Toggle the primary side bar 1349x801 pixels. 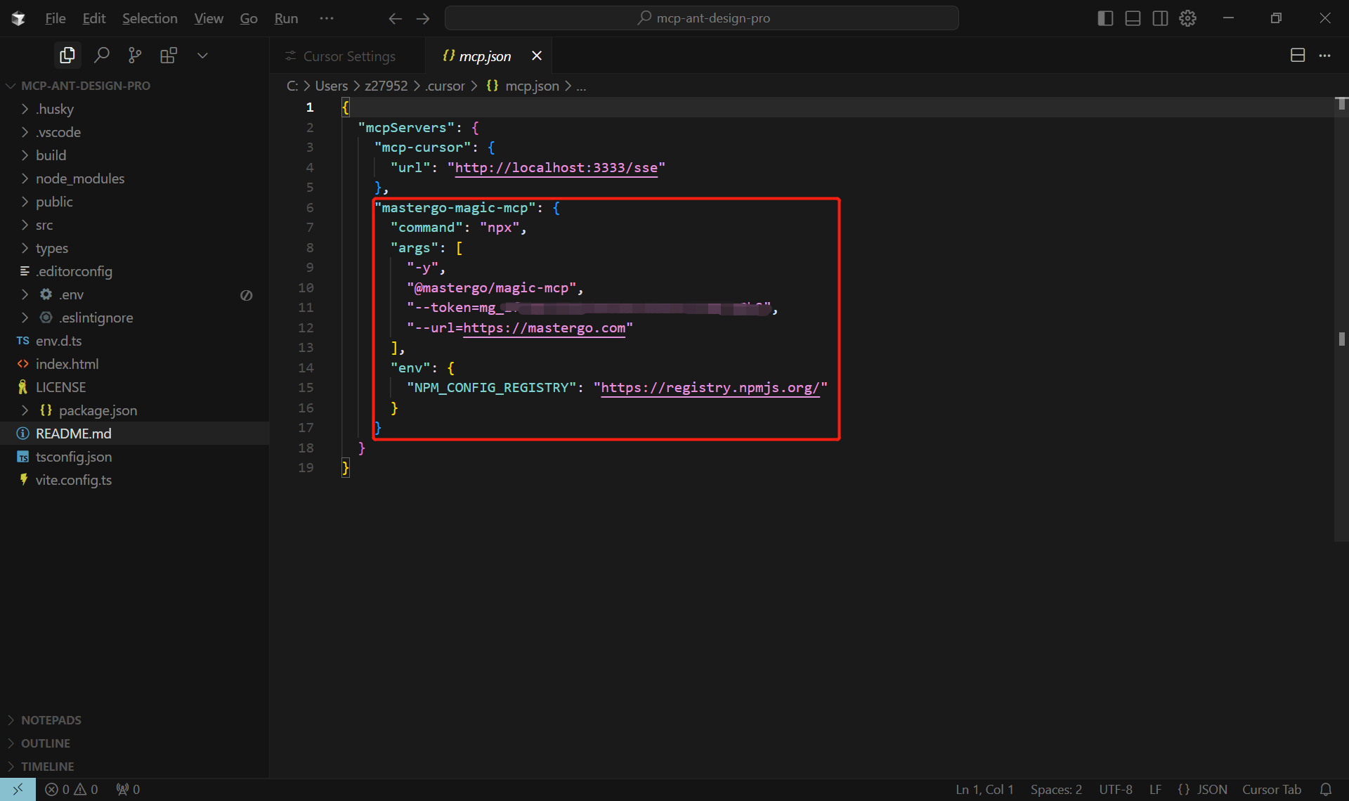pyautogui.click(x=1105, y=18)
